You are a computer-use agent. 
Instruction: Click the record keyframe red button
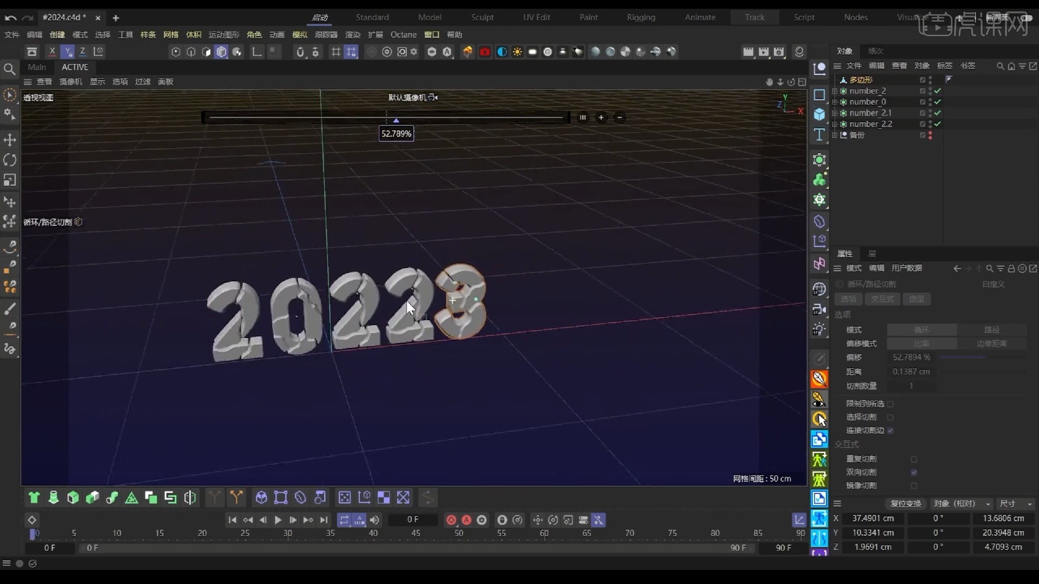click(x=451, y=520)
